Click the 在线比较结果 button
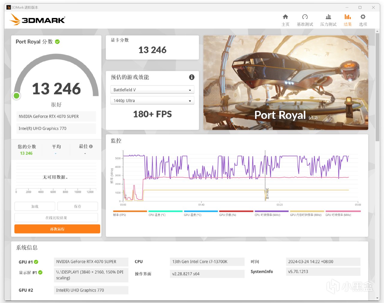 pyautogui.click(x=56, y=217)
